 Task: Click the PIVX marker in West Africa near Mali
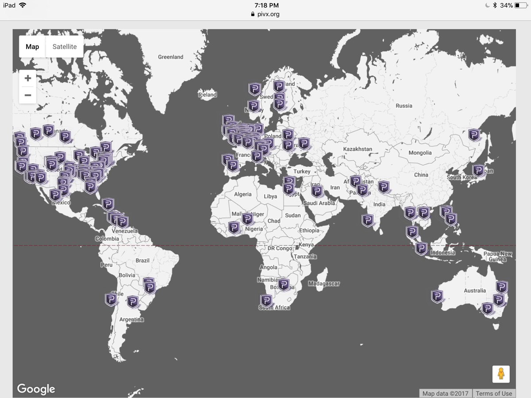234,228
